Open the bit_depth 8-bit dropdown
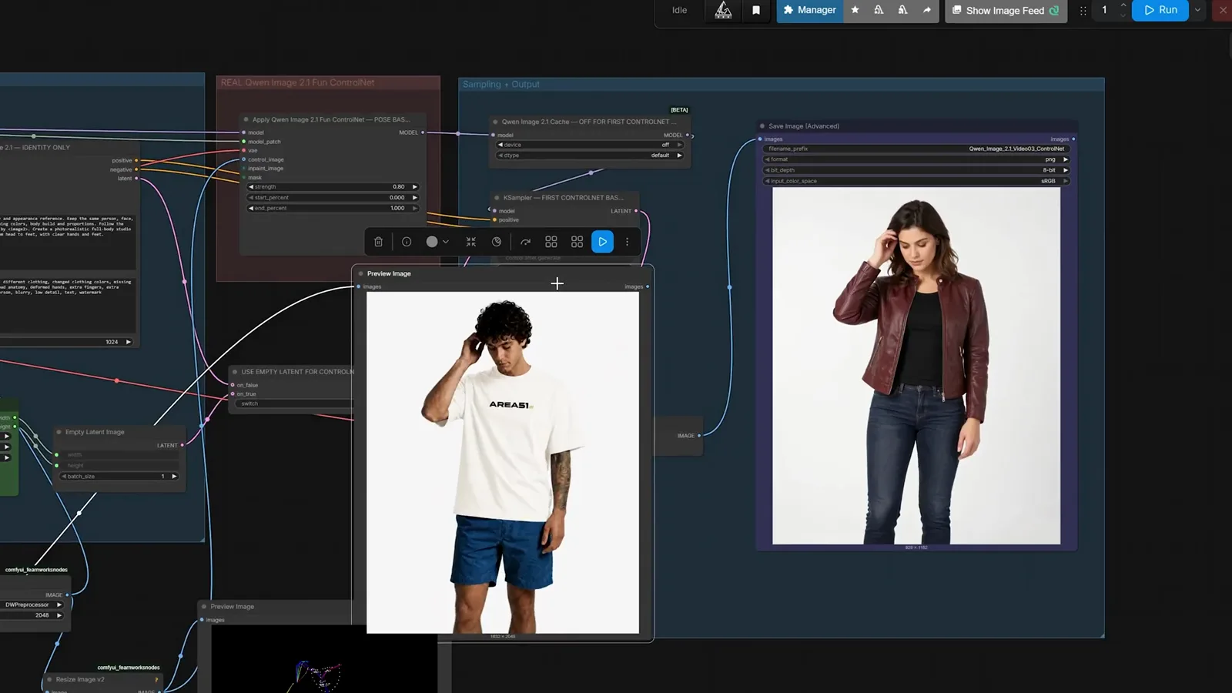 point(916,170)
